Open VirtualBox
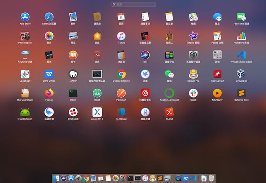 point(241,74)
